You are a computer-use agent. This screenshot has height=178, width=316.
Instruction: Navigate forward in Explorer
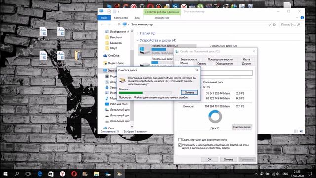(109, 24)
